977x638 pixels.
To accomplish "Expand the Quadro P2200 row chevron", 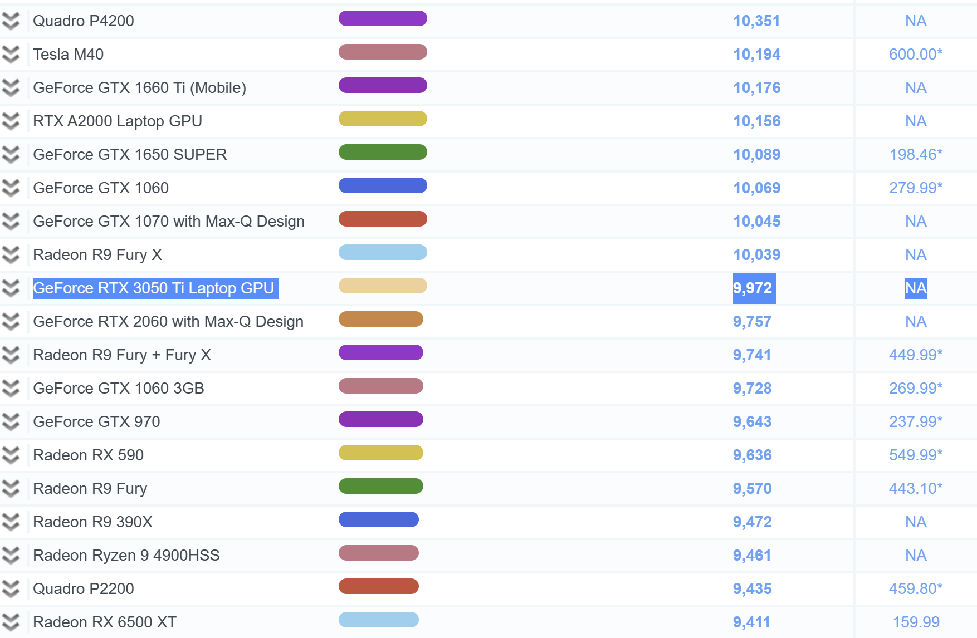I will point(11,589).
